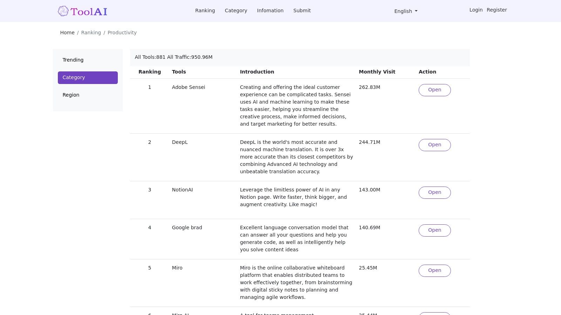Open the Google brad tool
561x315 pixels.
[434, 230]
